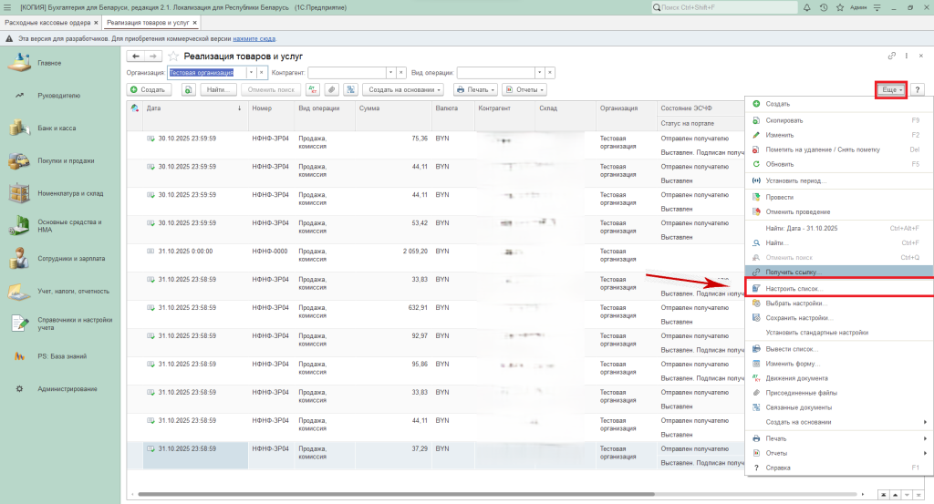Screen dimensions: 934x504
Task: Click the get link chain icon
Action: pyautogui.click(x=890, y=57)
